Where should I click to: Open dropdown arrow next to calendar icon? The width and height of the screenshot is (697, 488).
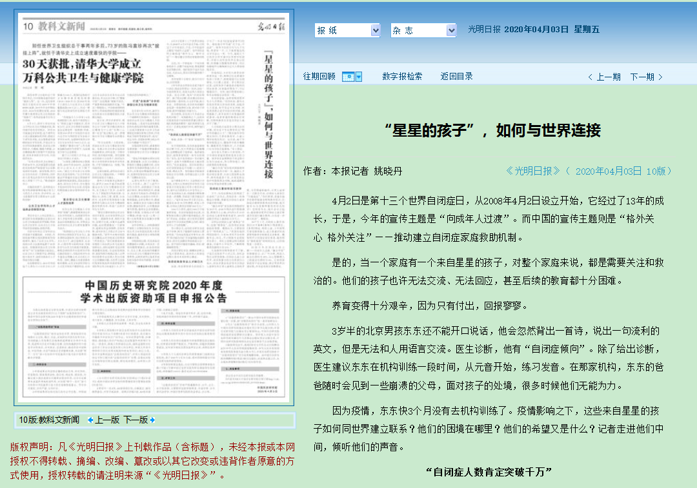pos(359,76)
